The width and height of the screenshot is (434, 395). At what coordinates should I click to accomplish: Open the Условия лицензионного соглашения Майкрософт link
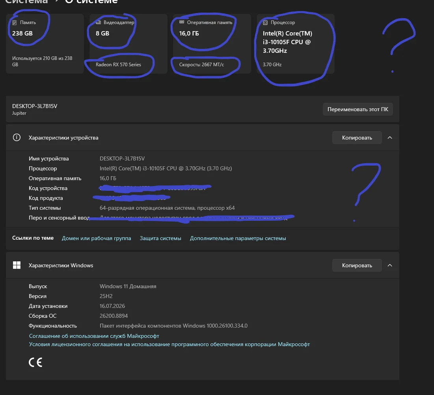pos(170,344)
